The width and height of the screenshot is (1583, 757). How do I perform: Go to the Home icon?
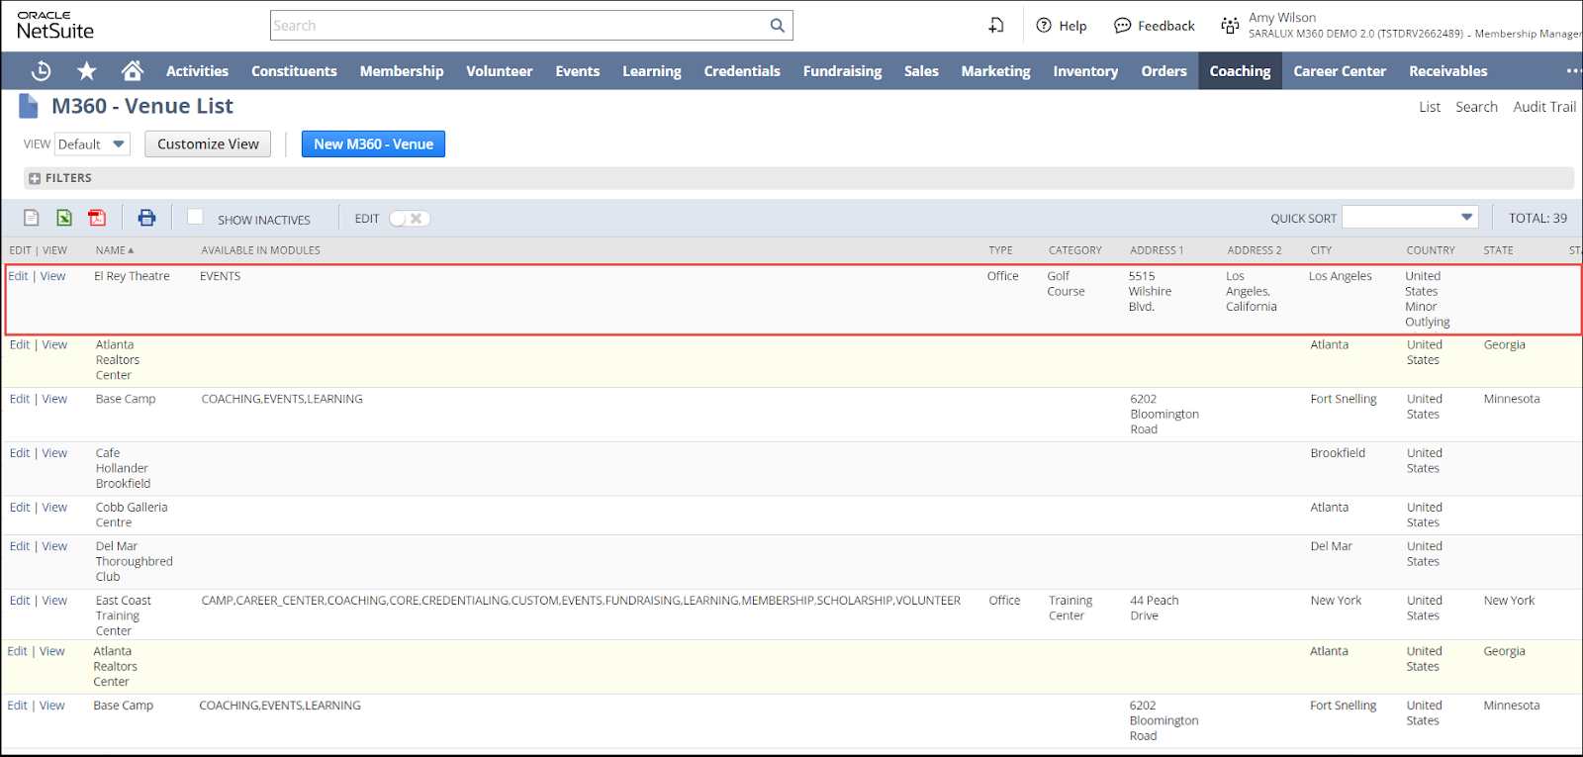click(132, 71)
